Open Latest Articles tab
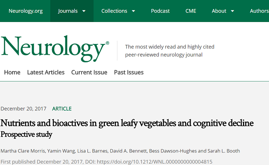269x165 pixels. click(x=46, y=72)
